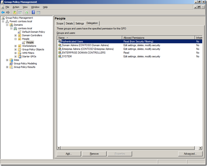
Task: Open the Action menu
Action: point(16,7)
